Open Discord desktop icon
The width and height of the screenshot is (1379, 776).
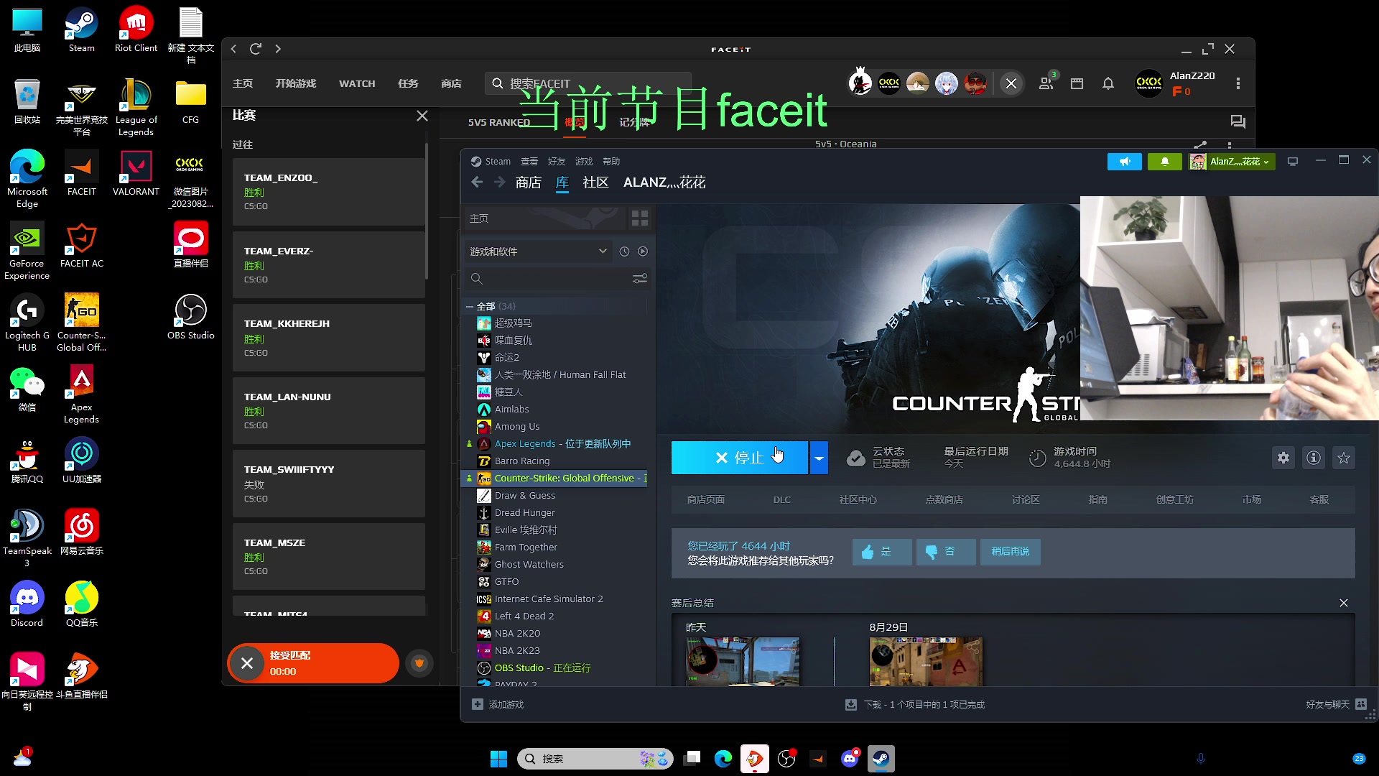click(27, 605)
